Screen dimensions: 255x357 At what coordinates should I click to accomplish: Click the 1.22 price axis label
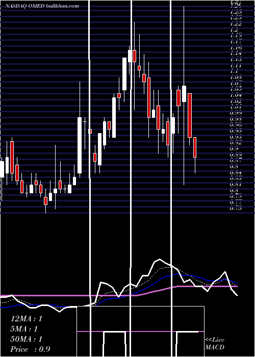tap(236, 23)
